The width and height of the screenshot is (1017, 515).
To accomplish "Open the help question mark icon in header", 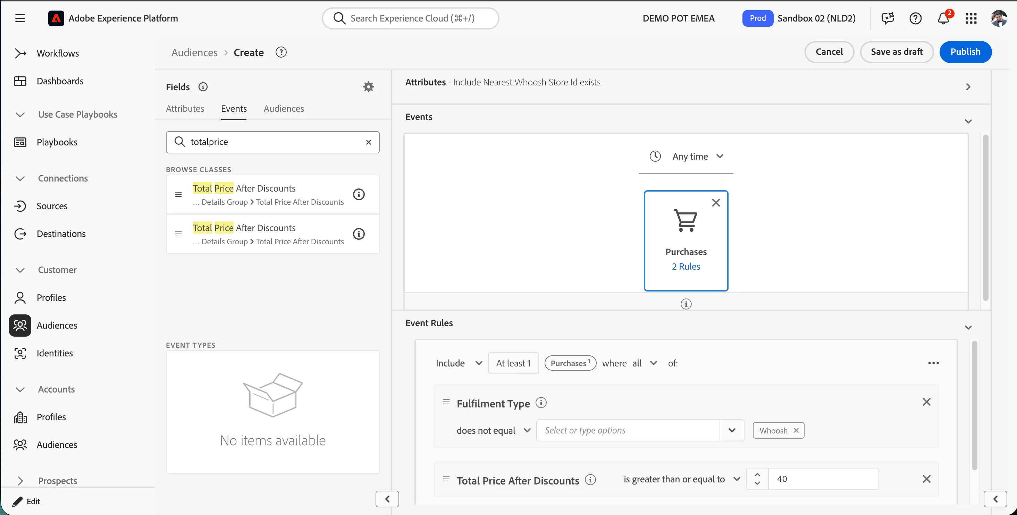I will click(915, 18).
